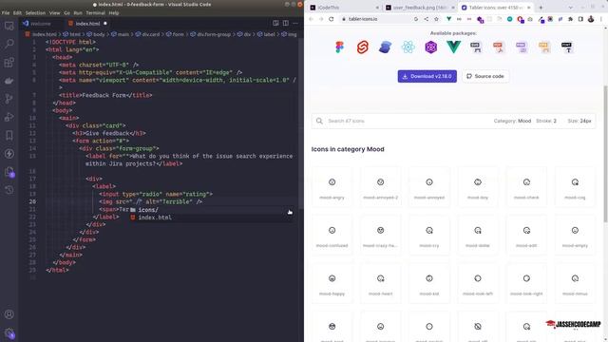
Task: Open the Category: Mood dropdown
Action: coord(512,121)
